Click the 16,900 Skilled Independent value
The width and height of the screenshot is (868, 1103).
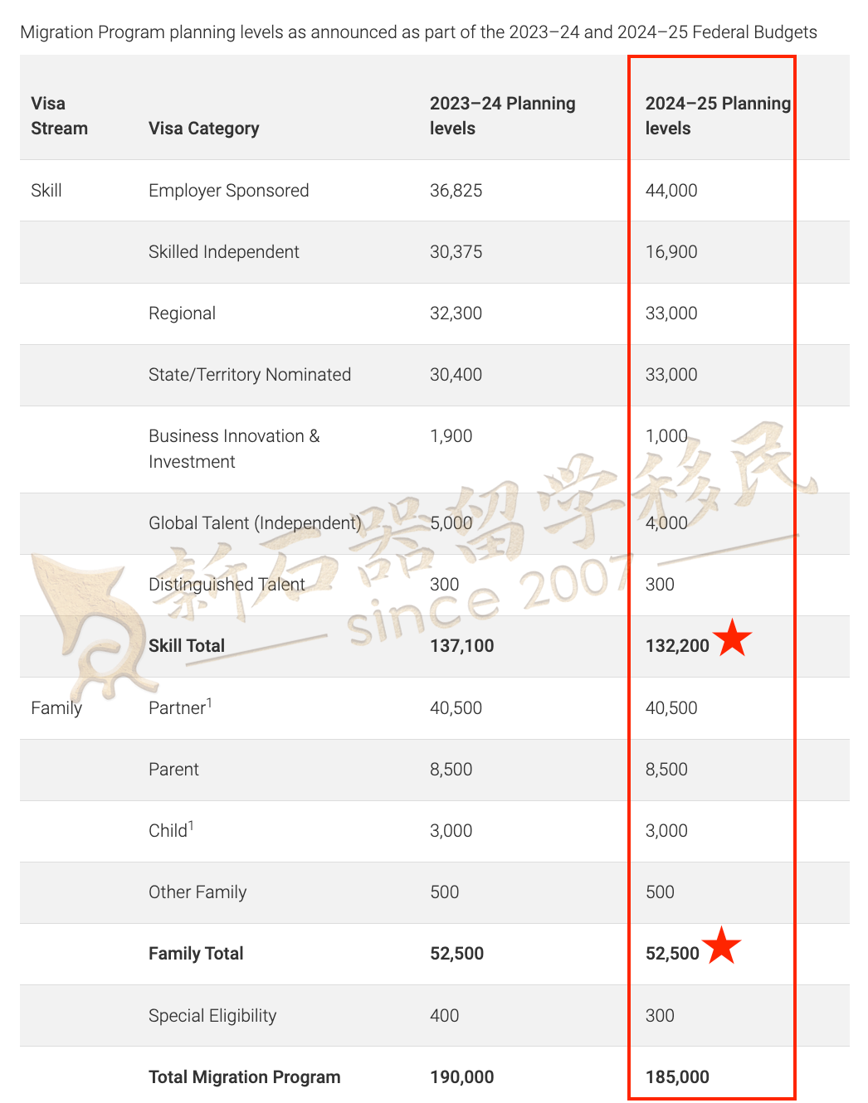(x=671, y=251)
